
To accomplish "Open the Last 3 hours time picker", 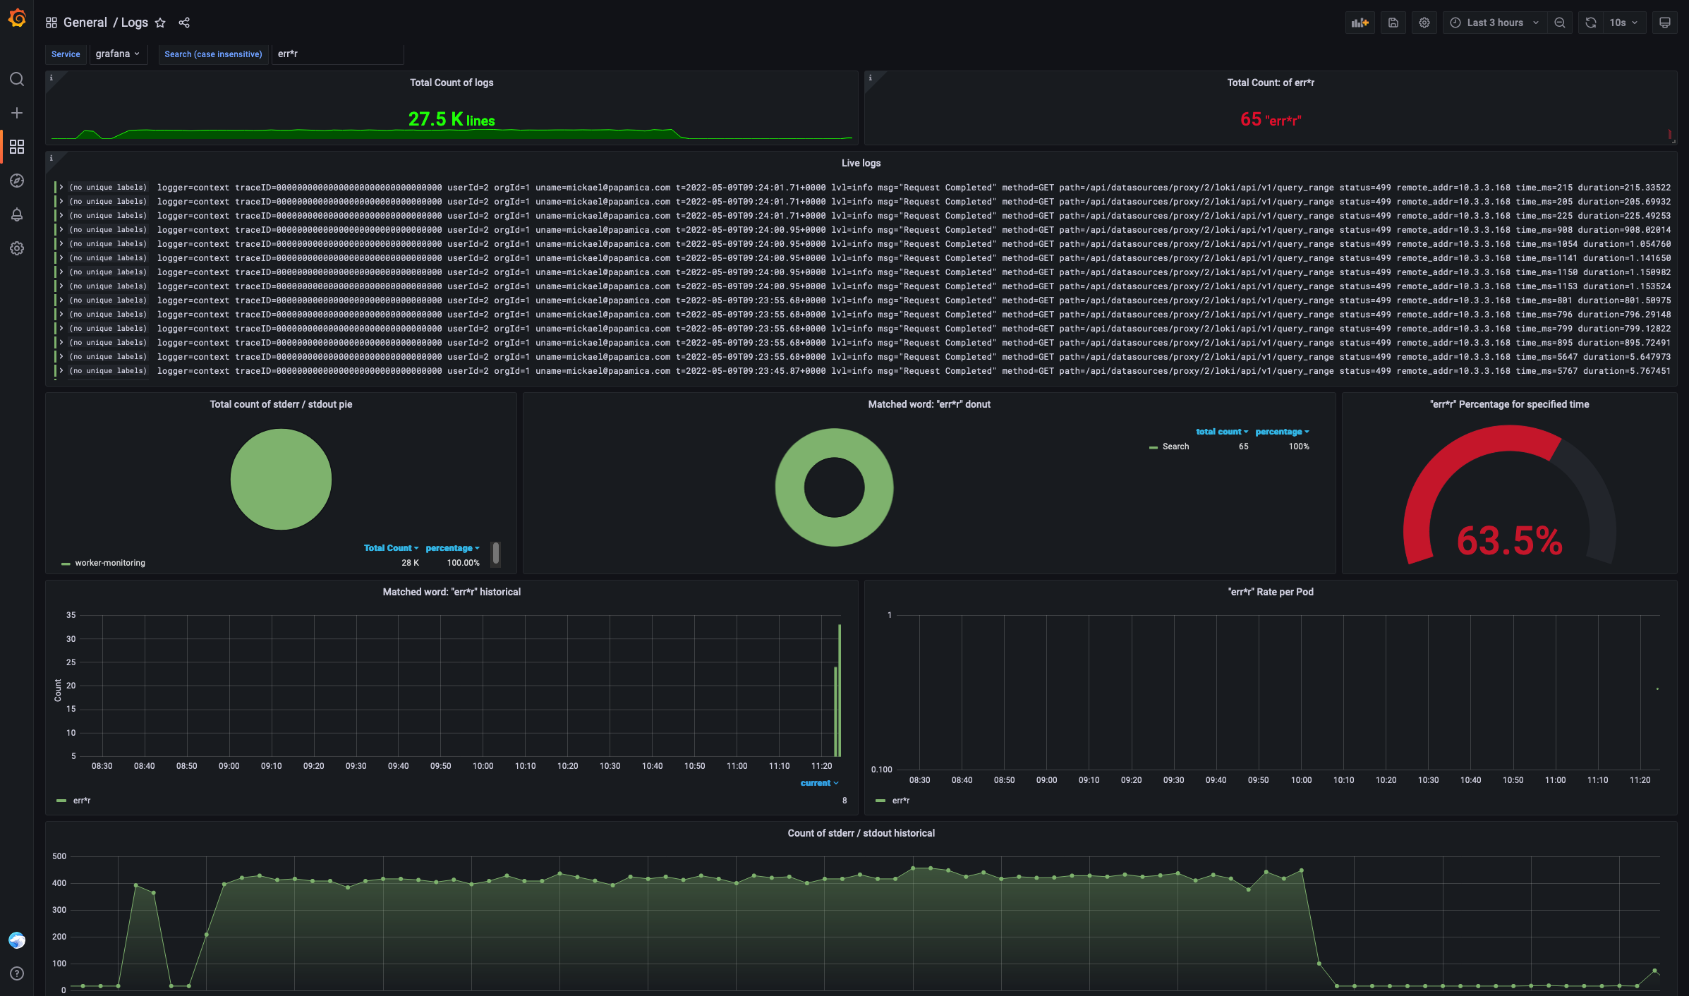I will [x=1494, y=23].
